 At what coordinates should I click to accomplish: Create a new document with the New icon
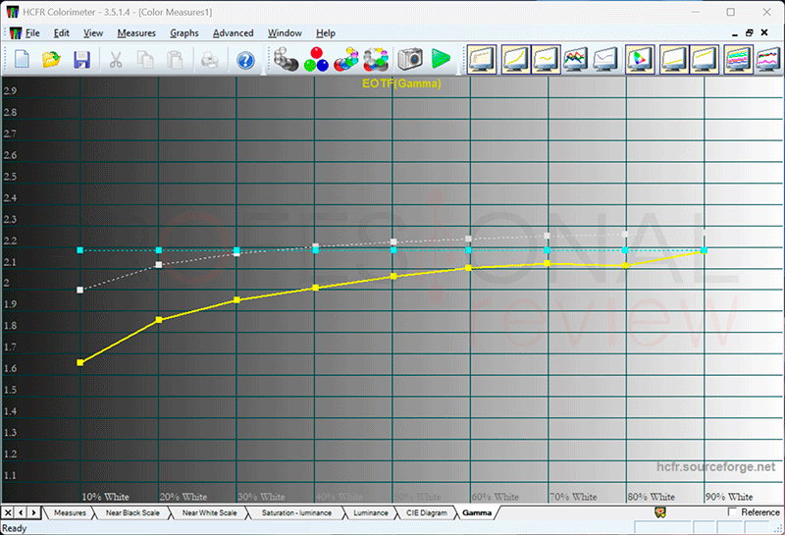click(22, 60)
